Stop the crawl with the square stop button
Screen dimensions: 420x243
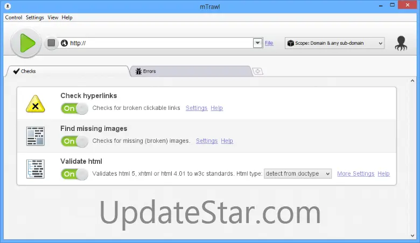tap(51, 43)
